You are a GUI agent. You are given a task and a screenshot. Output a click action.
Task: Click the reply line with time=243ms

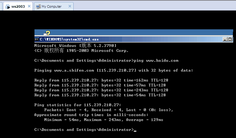coord(101,90)
